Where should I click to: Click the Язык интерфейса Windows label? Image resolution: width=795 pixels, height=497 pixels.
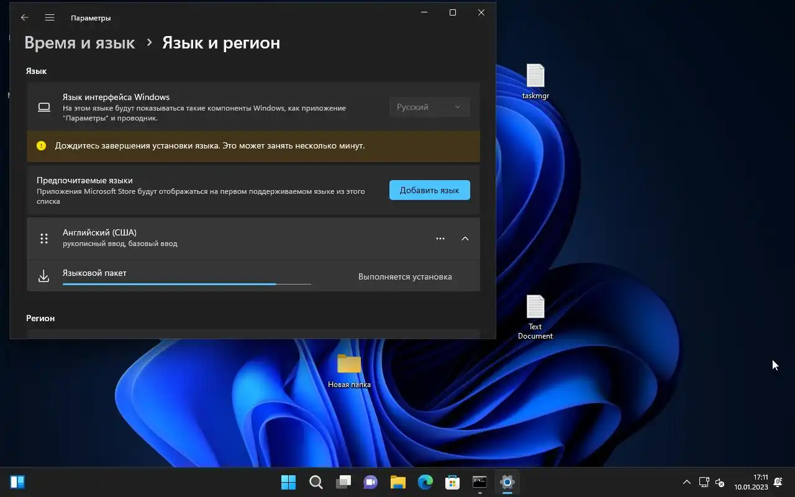116,97
